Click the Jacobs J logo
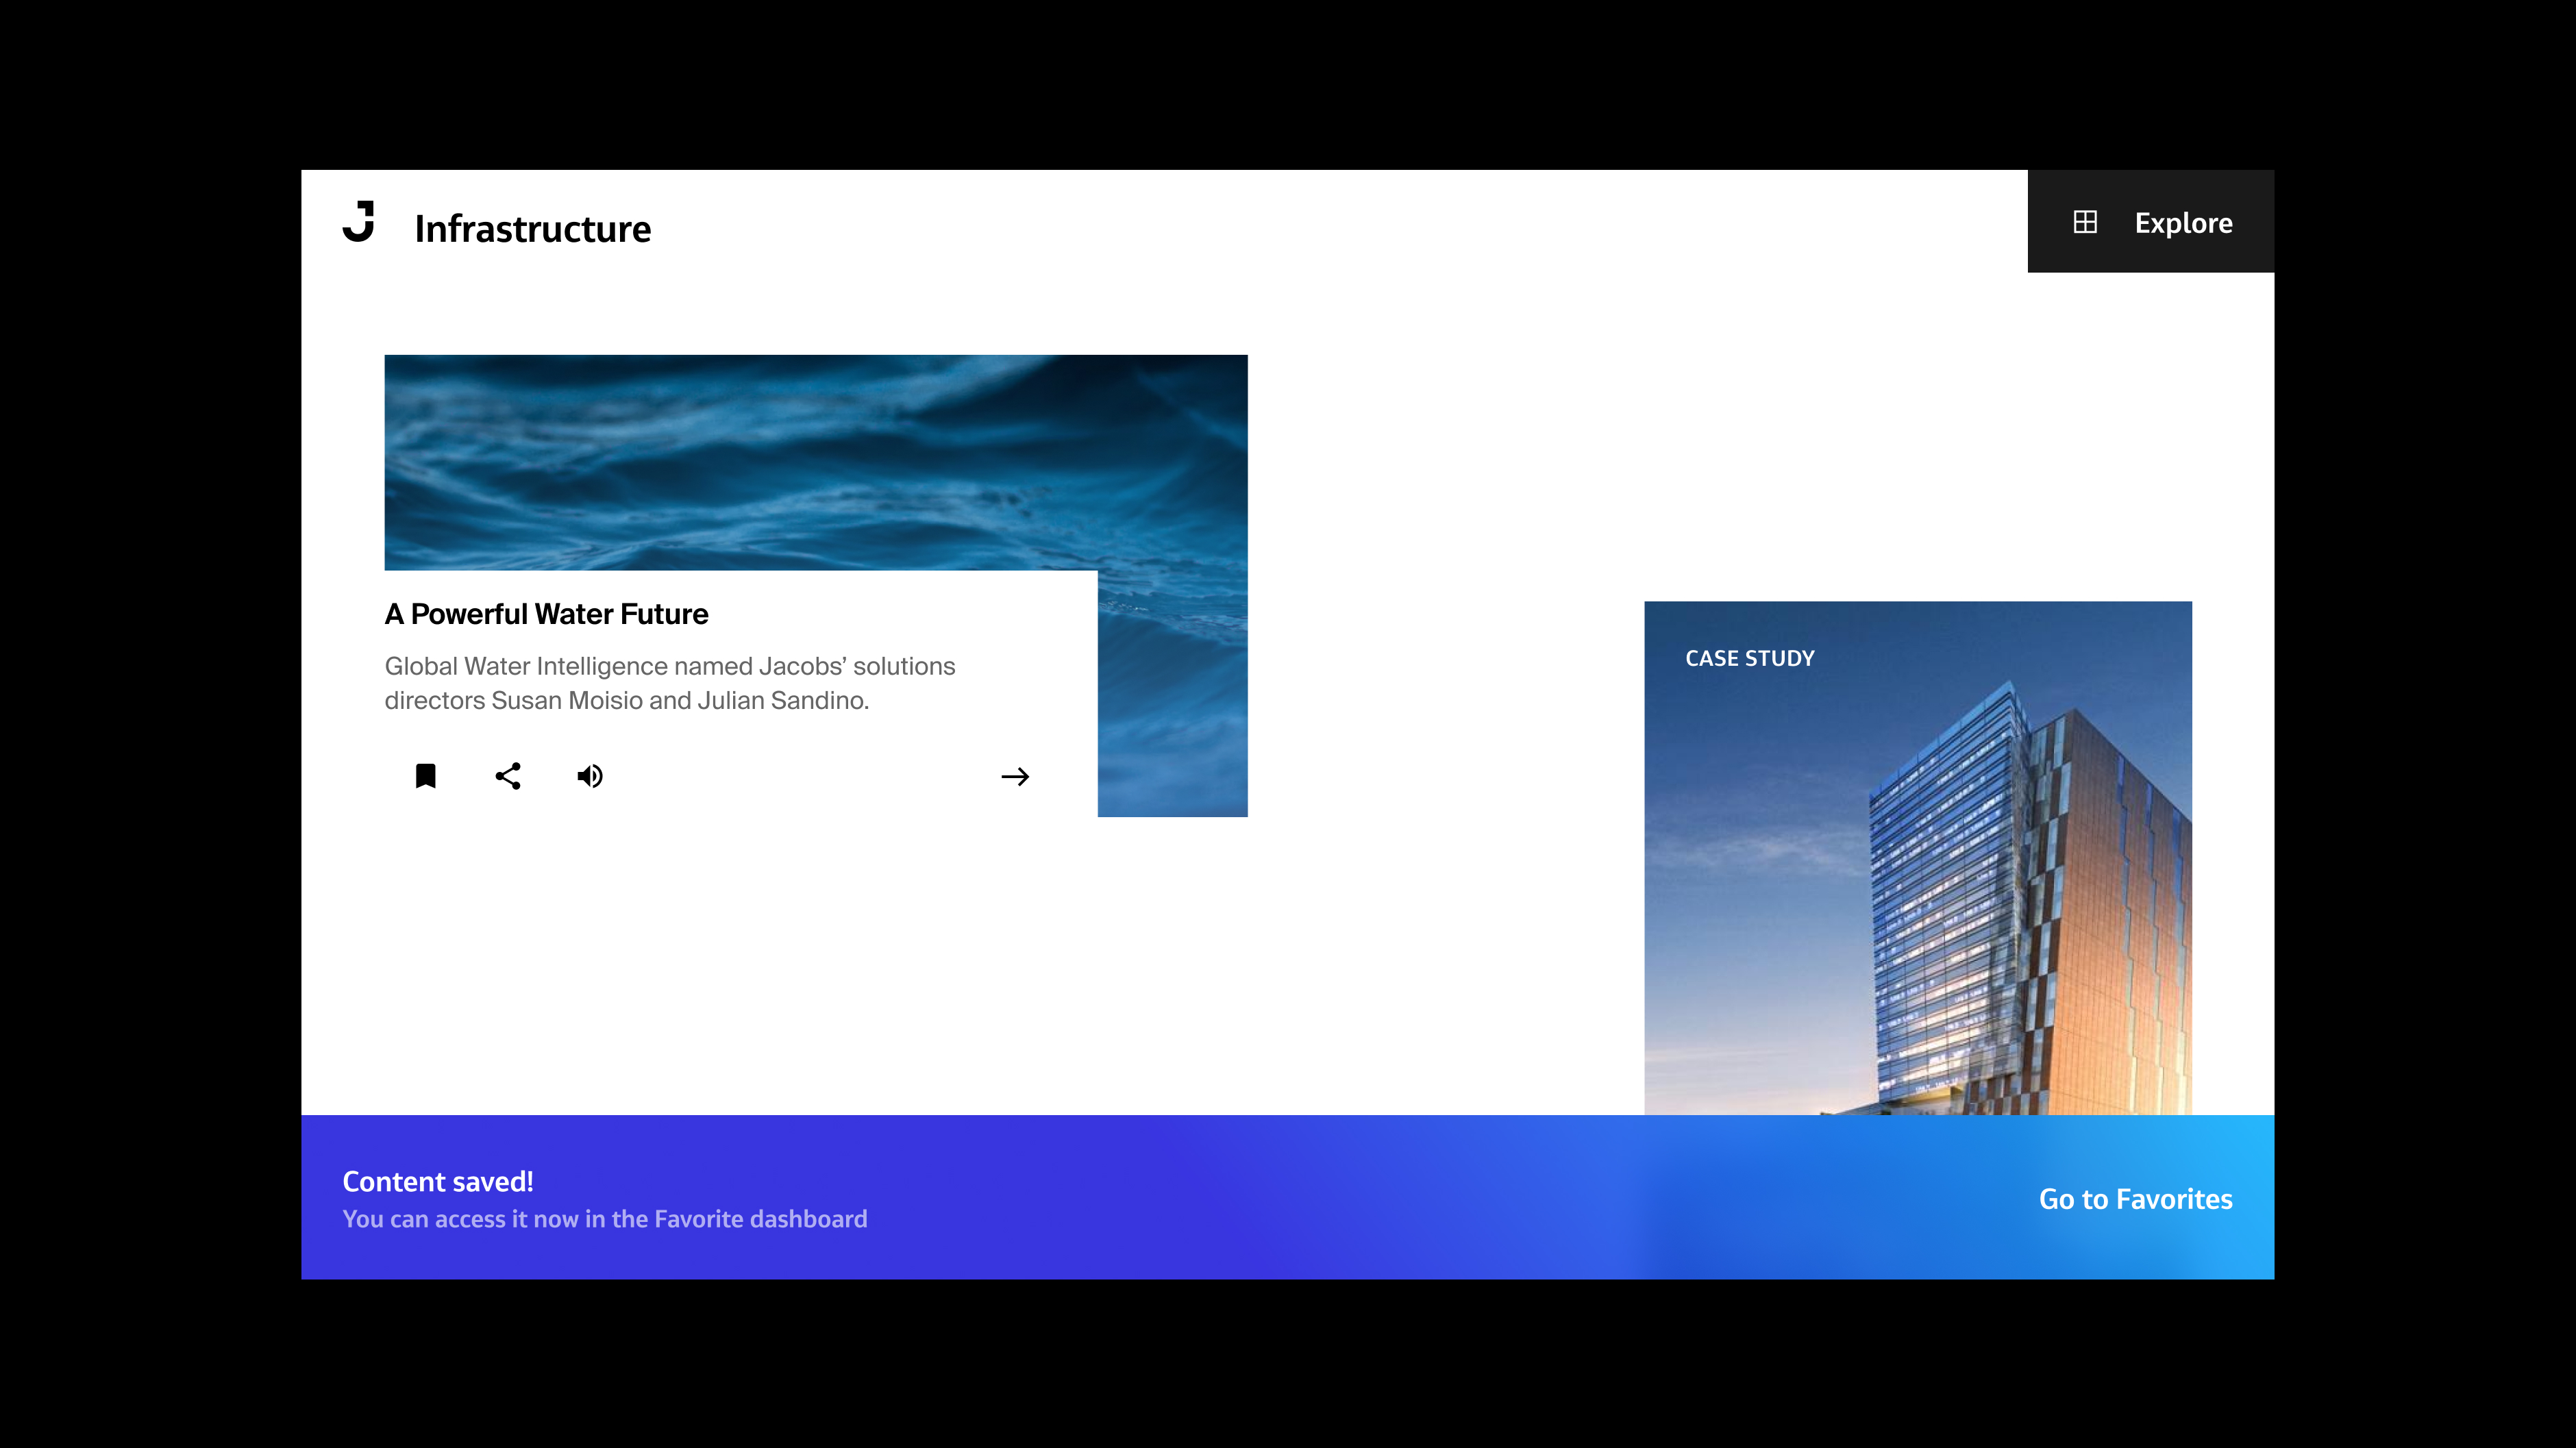 359,222
